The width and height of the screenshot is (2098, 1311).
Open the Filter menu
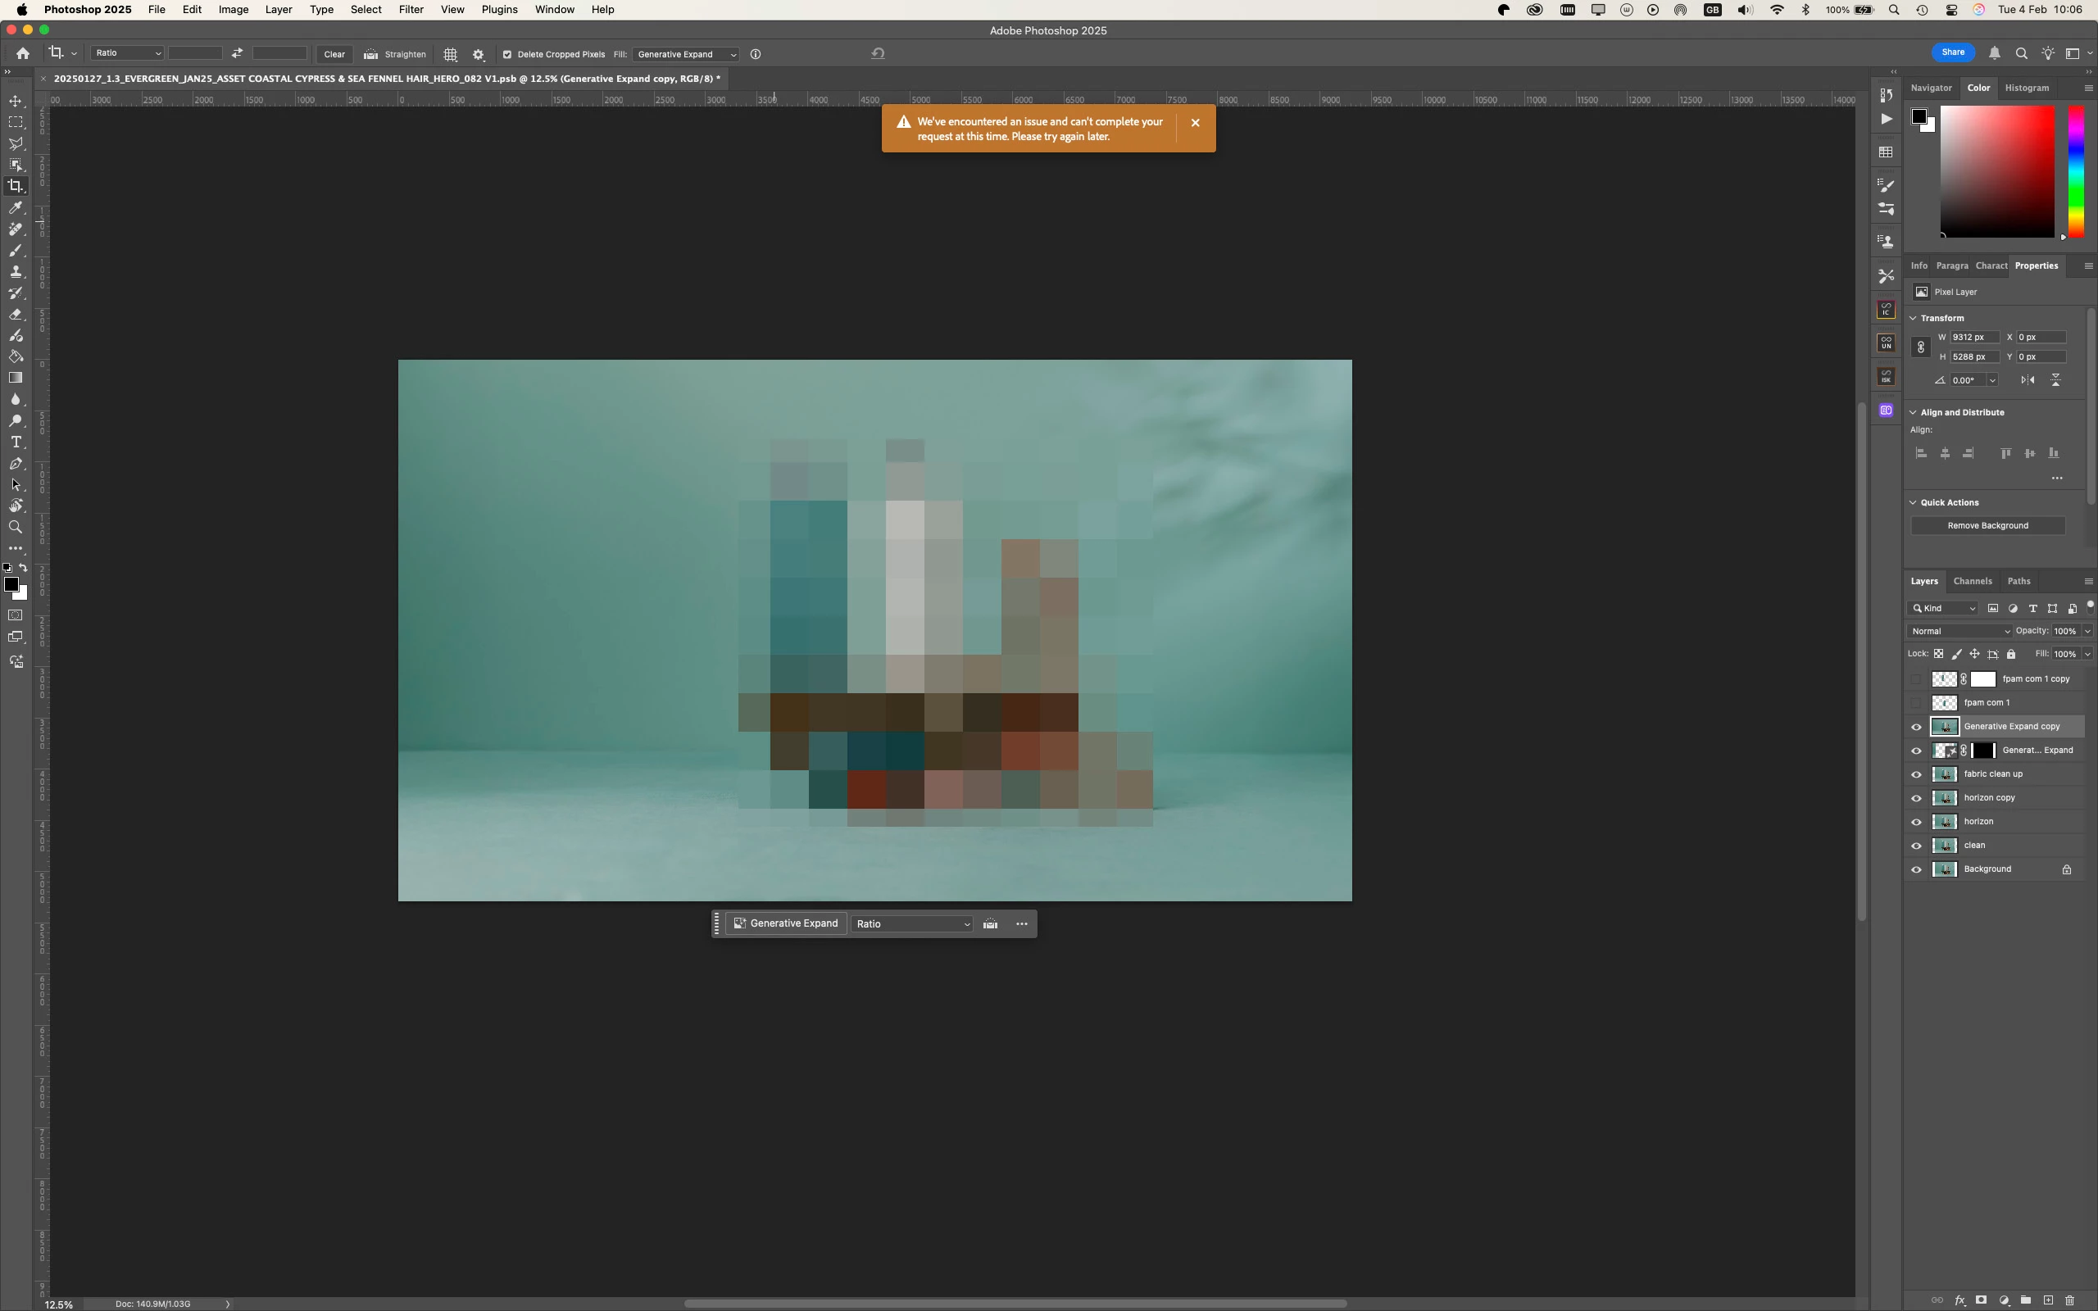[411, 10]
